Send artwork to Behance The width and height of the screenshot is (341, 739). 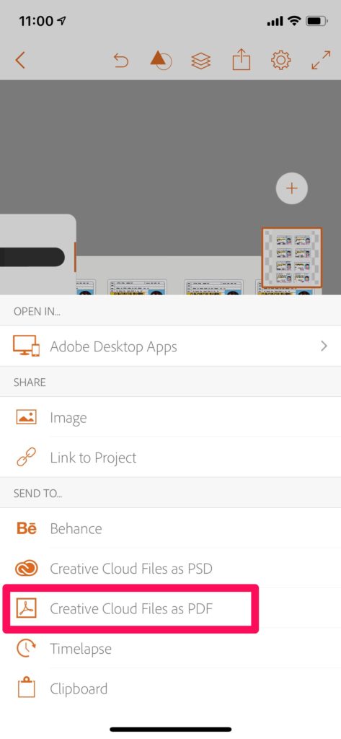pos(170,528)
